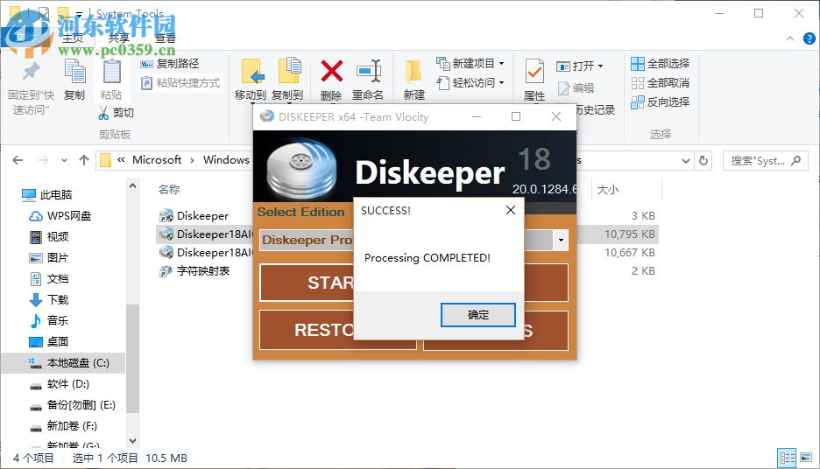Click the Refresh button by address bar
This screenshot has height=469, width=820.
click(x=703, y=161)
